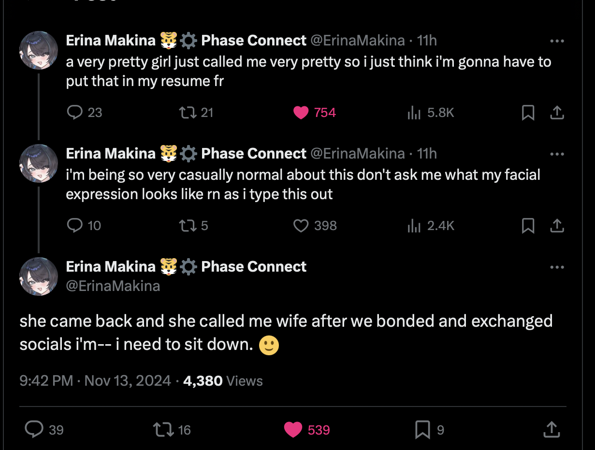Bookmark the first tweet about the resume

(528, 113)
